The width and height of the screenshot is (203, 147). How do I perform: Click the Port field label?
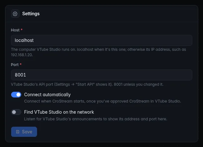tap(15, 65)
